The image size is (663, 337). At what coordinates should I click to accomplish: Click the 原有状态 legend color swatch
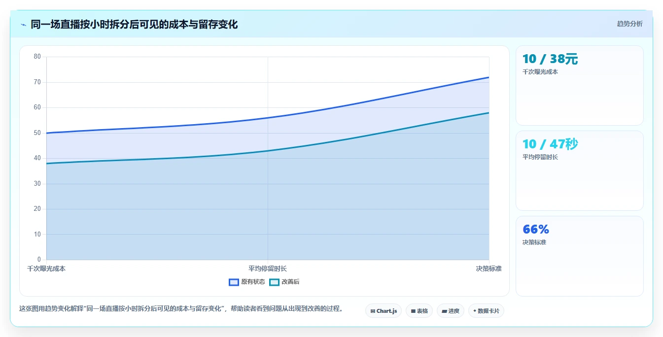tap(234, 282)
